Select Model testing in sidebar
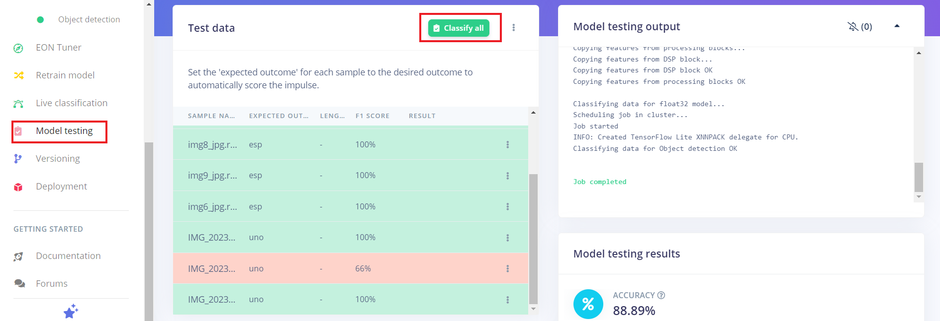The image size is (940, 321). pyautogui.click(x=64, y=131)
